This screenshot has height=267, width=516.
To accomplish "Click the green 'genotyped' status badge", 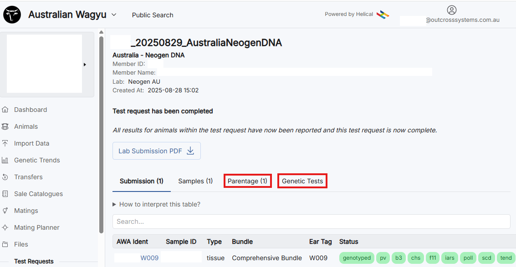I will 357,258.
